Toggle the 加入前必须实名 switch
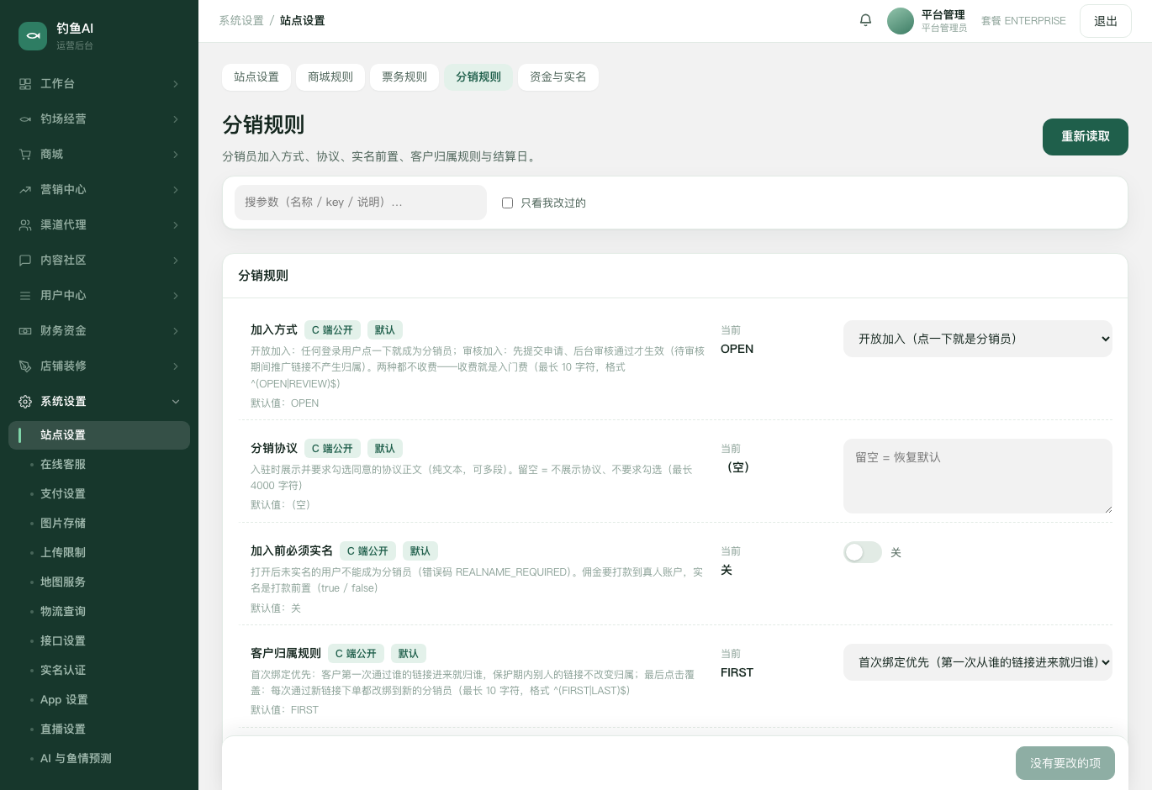This screenshot has width=1152, height=790. (x=863, y=552)
